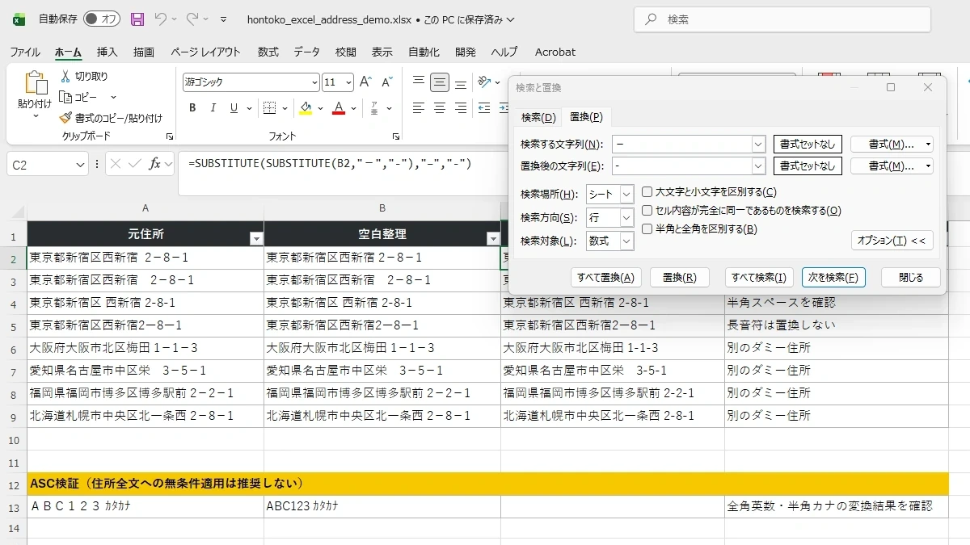The width and height of the screenshot is (970, 545).
Task: Apply the yellow fill color bucket
Action: (x=306, y=108)
